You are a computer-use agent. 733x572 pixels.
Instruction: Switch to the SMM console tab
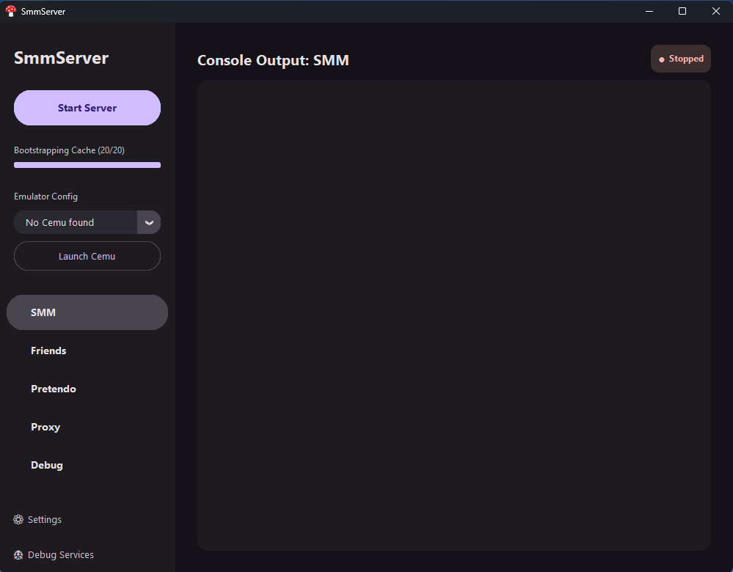tap(87, 312)
